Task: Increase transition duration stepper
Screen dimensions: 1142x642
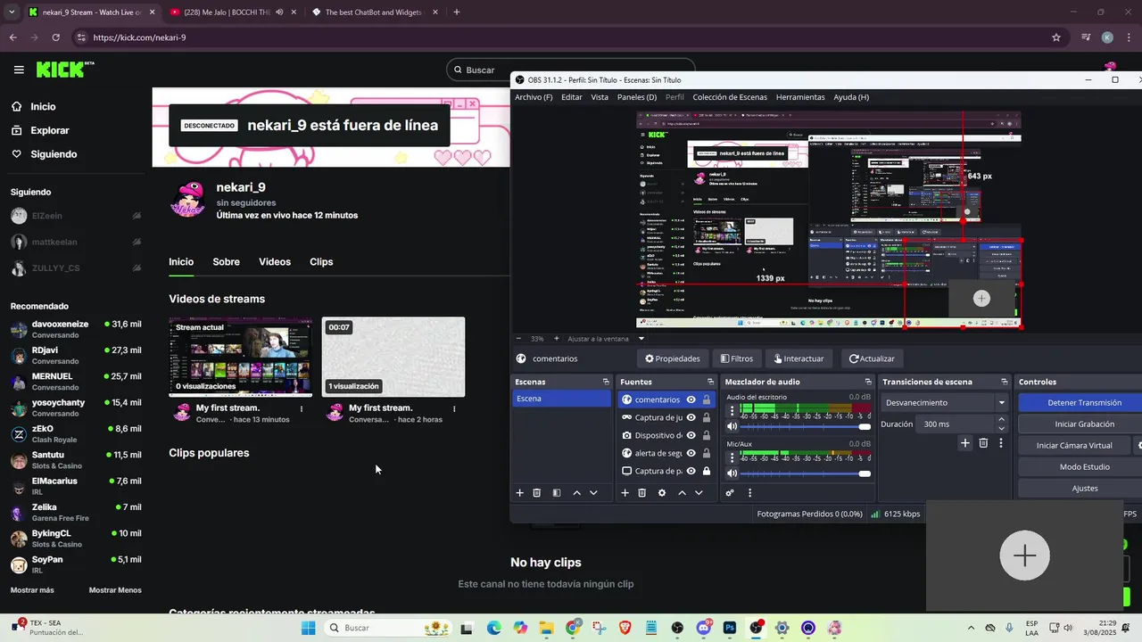Action: pyautogui.click(x=1001, y=420)
